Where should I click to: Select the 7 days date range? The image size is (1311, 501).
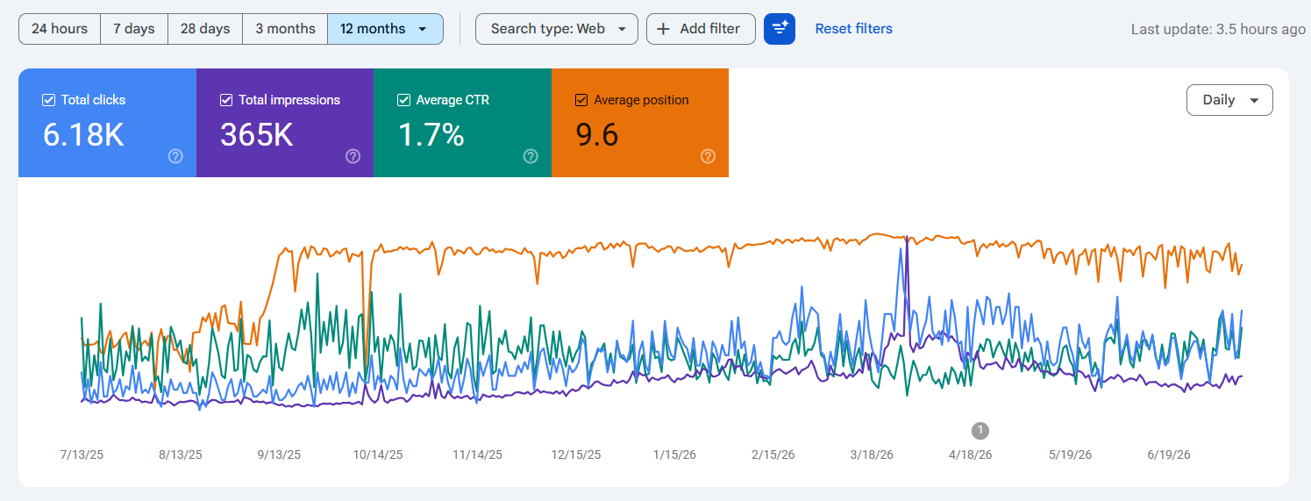click(134, 29)
